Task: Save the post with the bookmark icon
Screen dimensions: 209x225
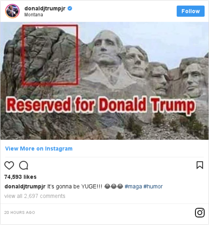Action: [x=200, y=165]
